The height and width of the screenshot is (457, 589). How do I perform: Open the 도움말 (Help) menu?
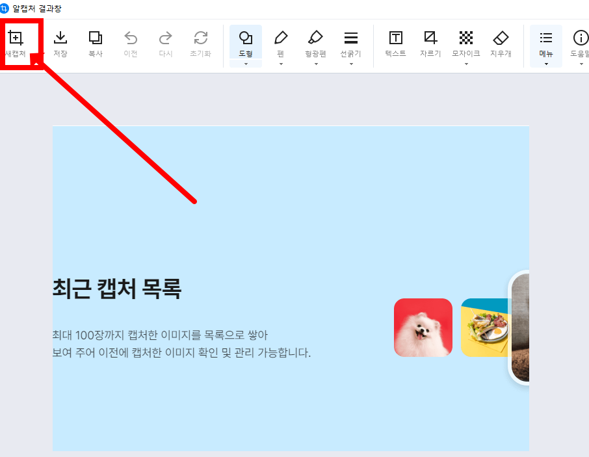click(581, 39)
